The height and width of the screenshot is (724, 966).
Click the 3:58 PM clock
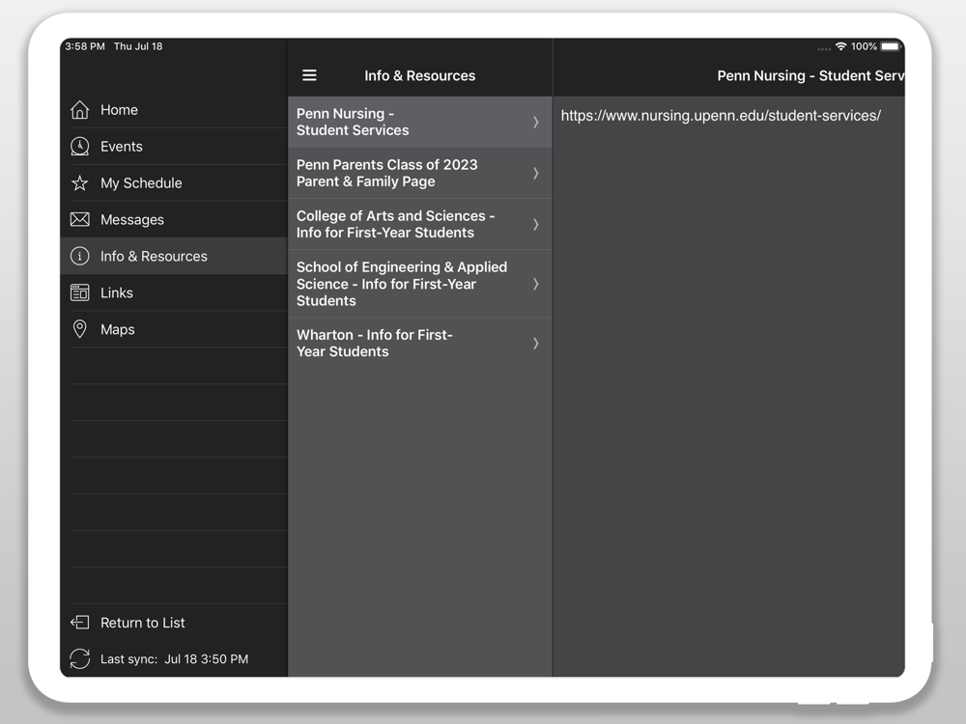coord(85,46)
